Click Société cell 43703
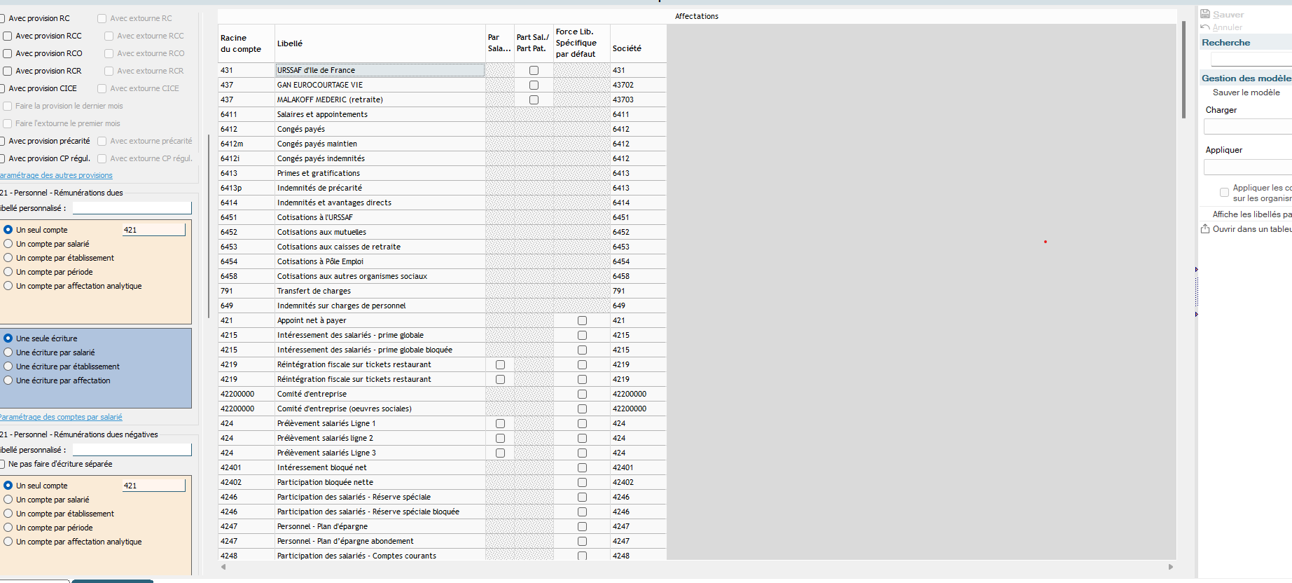The height and width of the screenshot is (583, 1292). [638, 100]
